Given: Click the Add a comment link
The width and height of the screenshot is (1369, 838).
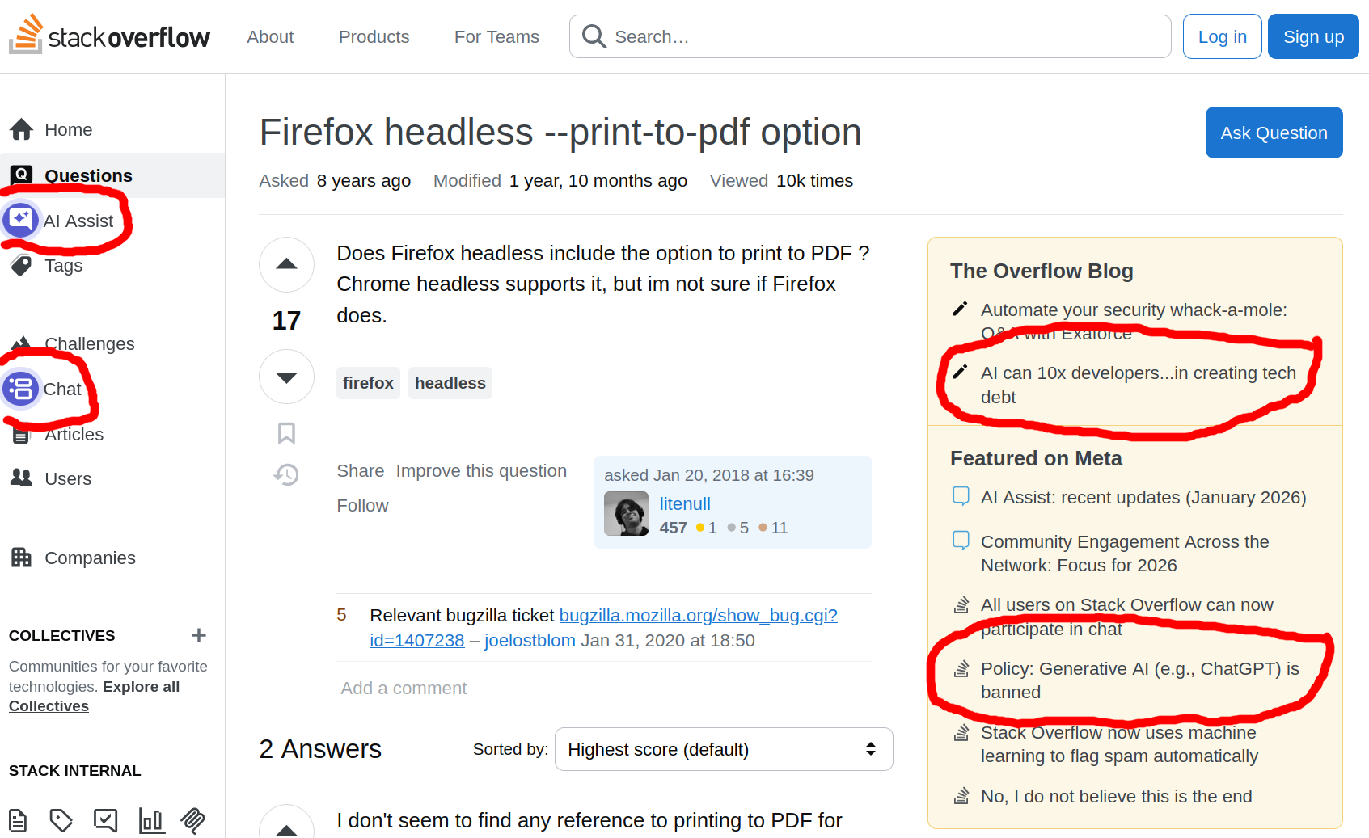Looking at the screenshot, I should (x=404, y=689).
